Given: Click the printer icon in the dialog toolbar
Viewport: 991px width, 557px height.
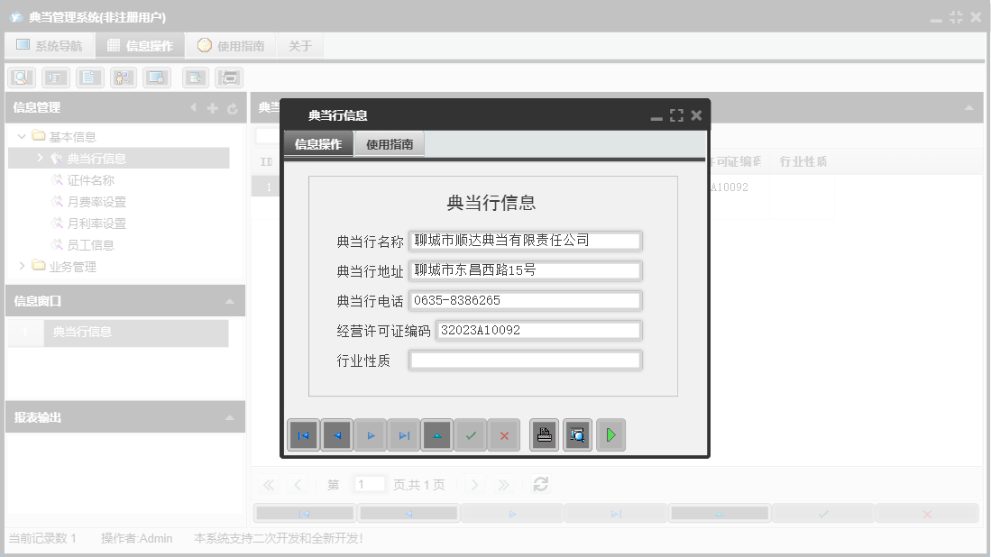Looking at the screenshot, I should click(543, 435).
